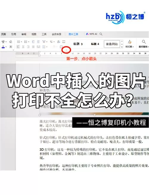149x195 pixels.
Task: Open the 工具 tab
Action: [44, 34]
